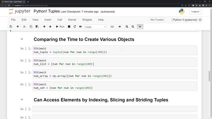Viewport: 212px width, 119px height.
Task: Click the Last Checkpoint text
Action: pyautogui.click(x=79, y=12)
